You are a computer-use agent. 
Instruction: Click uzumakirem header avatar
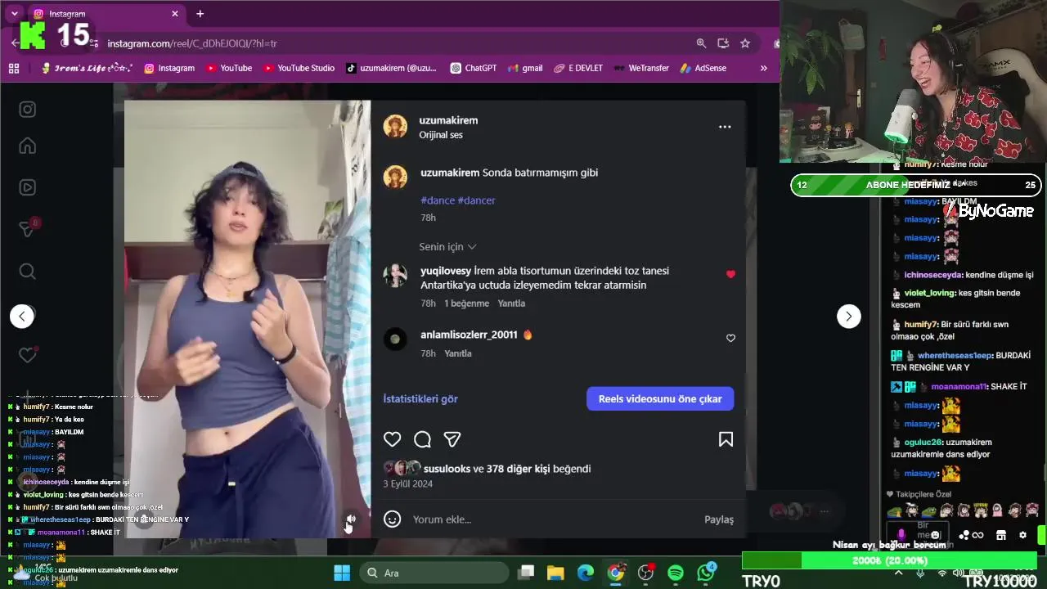[396, 127]
